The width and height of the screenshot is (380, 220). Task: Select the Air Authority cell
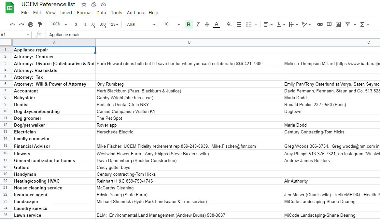331,181
